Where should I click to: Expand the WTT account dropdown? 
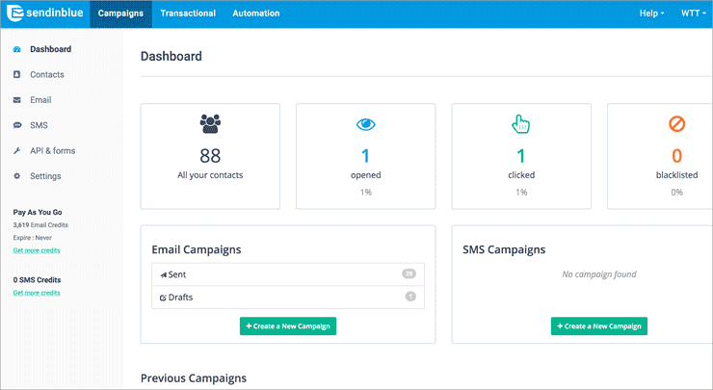coord(693,13)
